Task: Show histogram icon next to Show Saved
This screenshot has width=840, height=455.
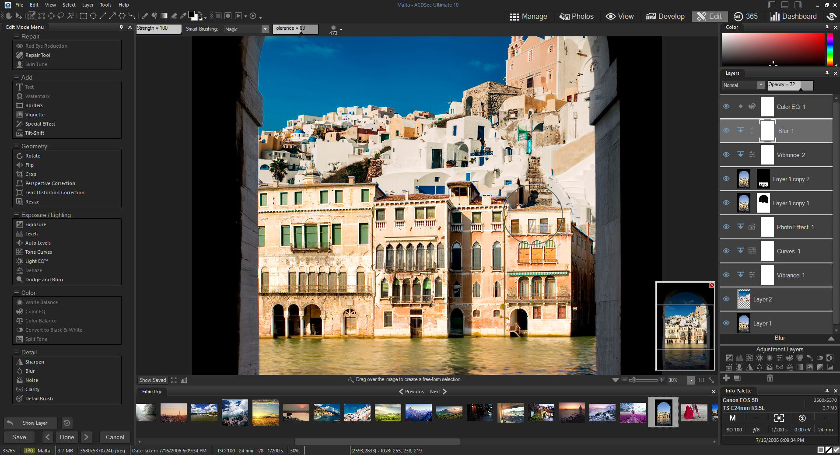Action: click(184, 380)
